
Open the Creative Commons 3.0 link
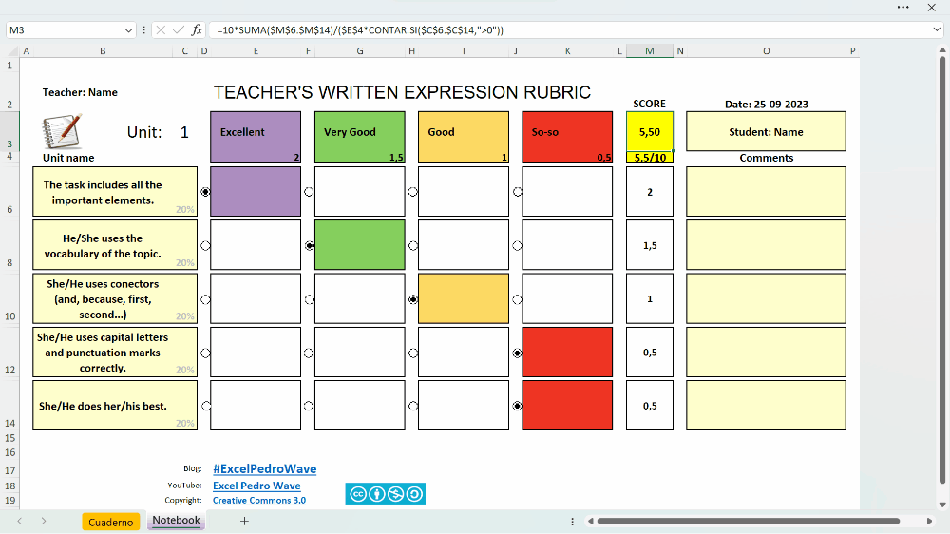click(x=259, y=500)
